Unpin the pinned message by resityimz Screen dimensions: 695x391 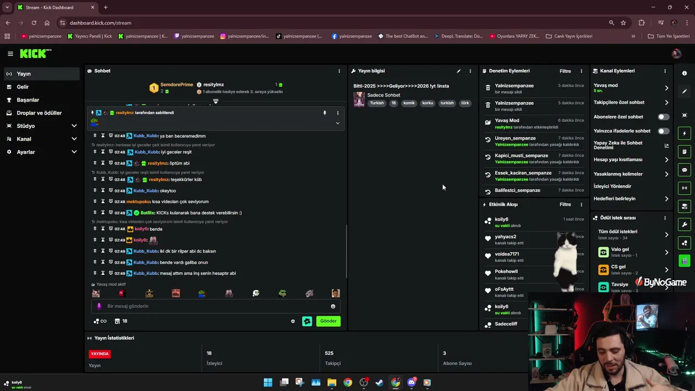click(x=325, y=113)
